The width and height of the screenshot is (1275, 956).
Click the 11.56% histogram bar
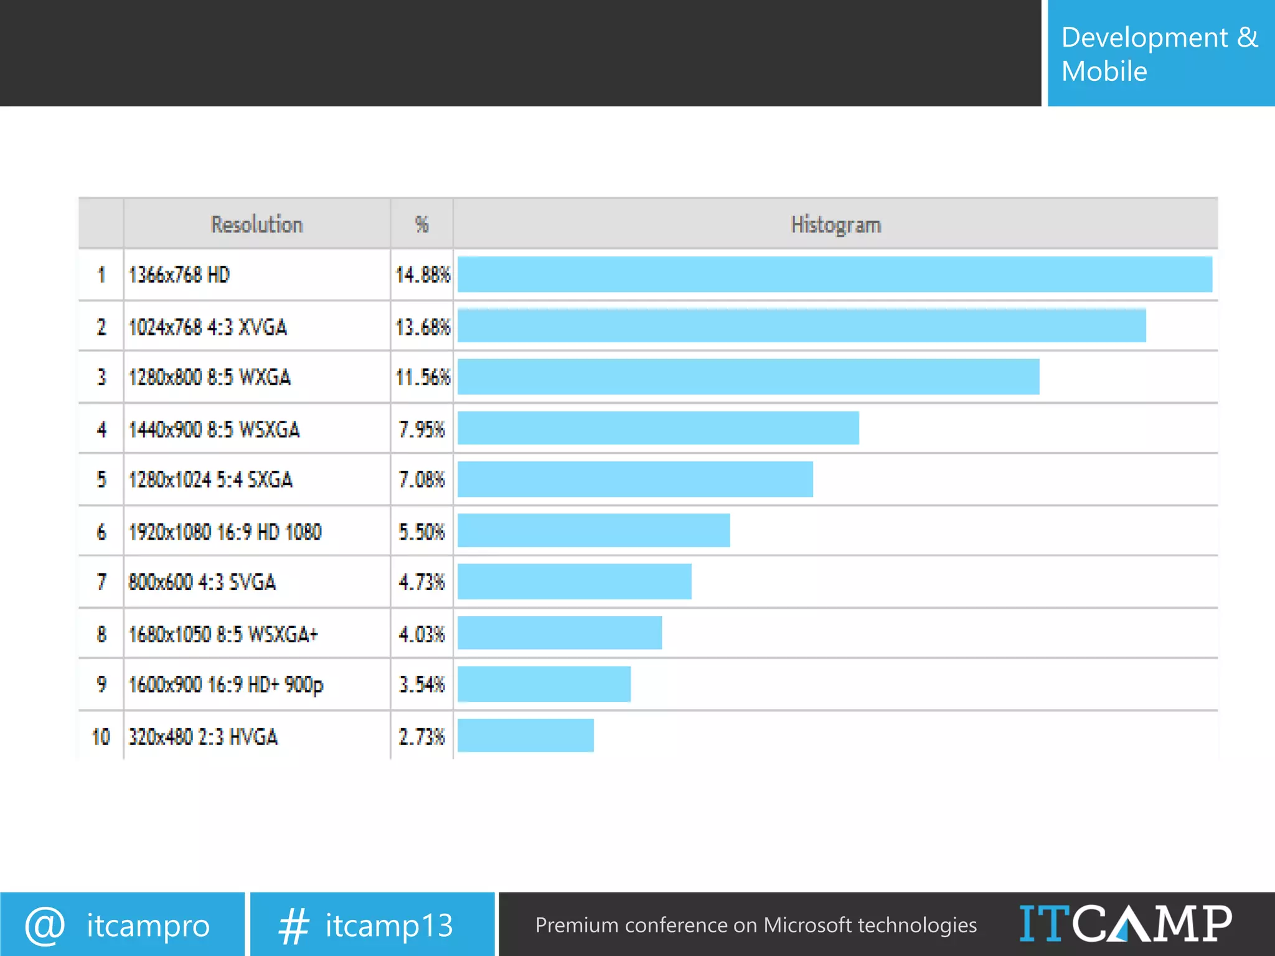[x=748, y=377]
